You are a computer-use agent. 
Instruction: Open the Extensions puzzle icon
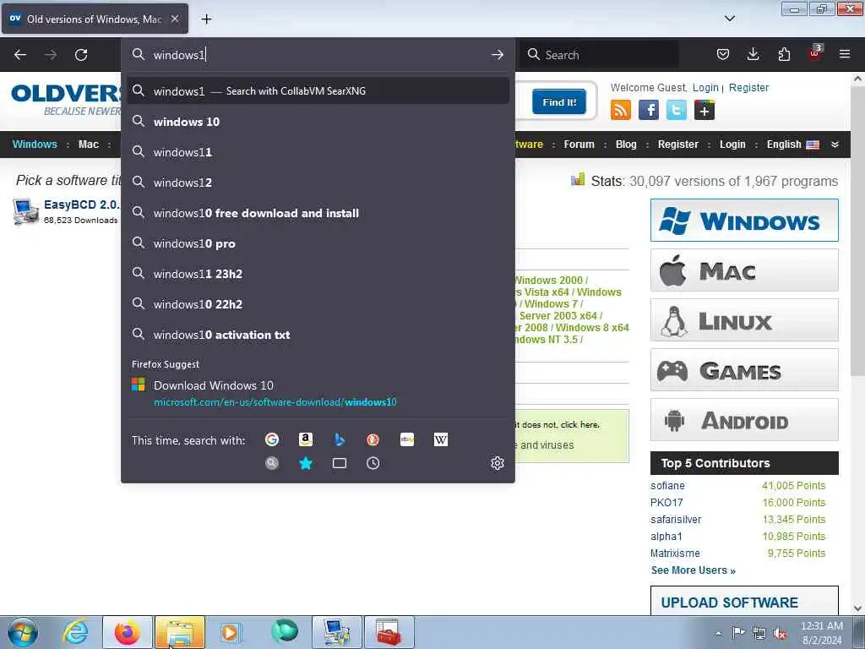tap(784, 54)
